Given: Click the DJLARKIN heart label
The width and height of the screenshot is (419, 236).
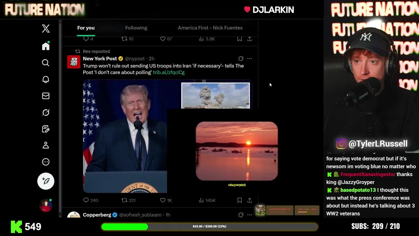Looking at the screenshot, I should coord(269,10).
